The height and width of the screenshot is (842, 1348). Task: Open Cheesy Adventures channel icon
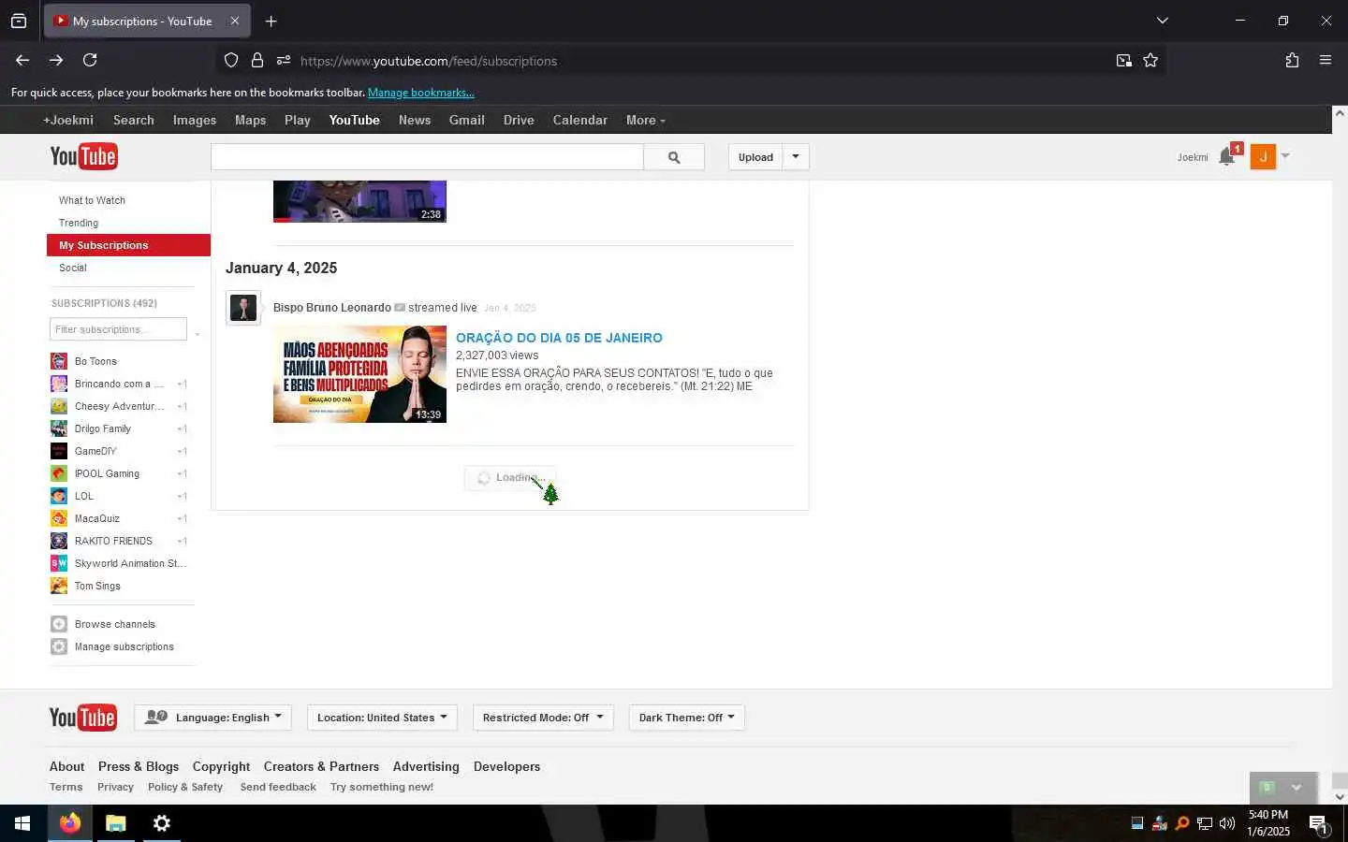click(59, 406)
